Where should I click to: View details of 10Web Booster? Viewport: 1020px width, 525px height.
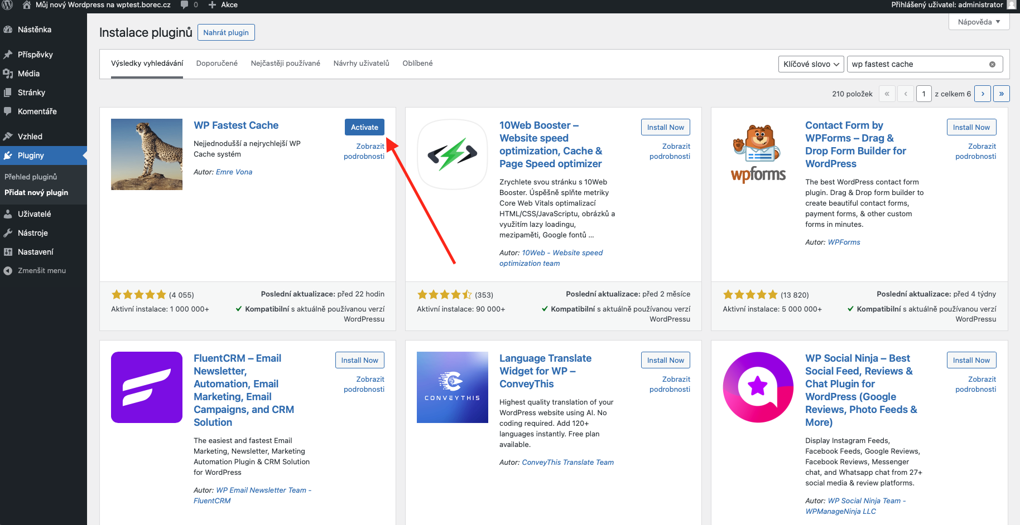[x=670, y=151]
